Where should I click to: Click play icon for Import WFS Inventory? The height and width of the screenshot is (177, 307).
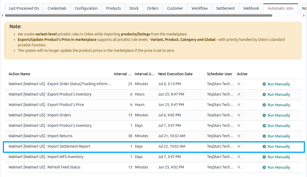[x=264, y=157]
